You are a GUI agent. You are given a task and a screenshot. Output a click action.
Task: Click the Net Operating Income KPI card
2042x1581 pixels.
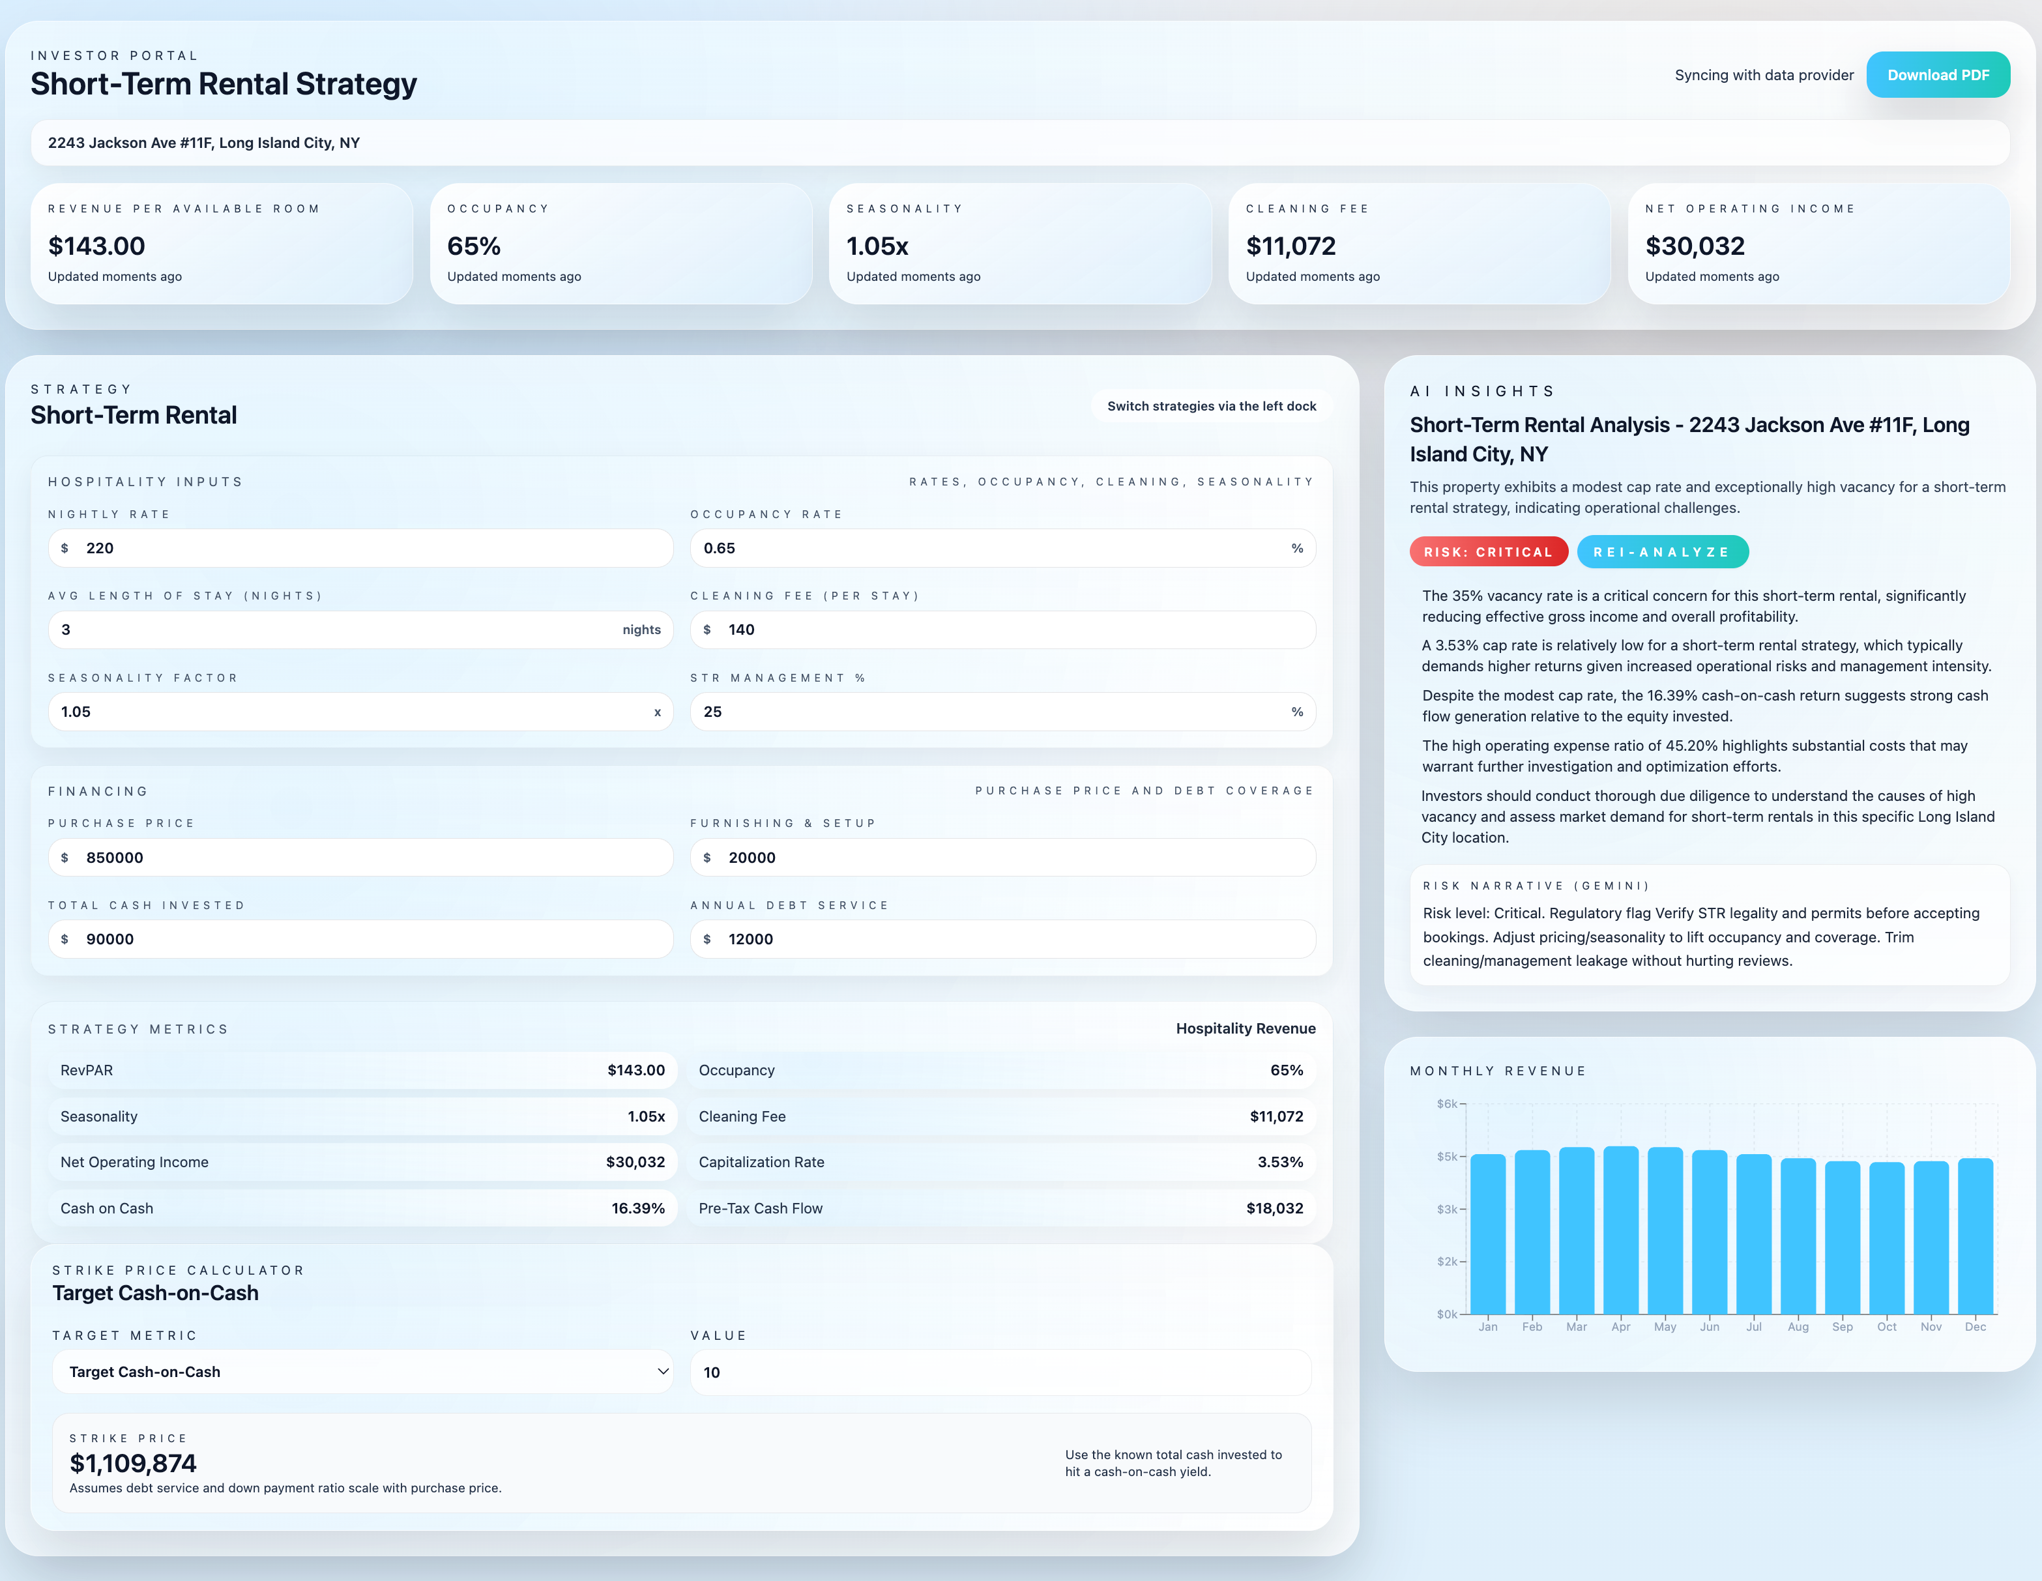pos(1820,244)
